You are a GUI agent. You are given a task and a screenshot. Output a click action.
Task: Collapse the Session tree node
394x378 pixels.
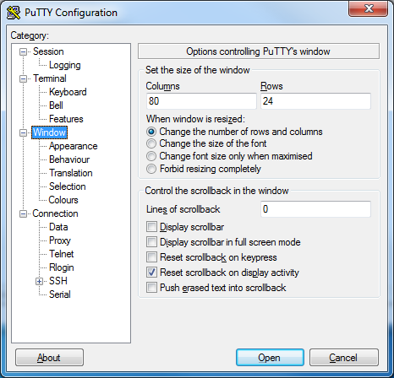point(23,51)
